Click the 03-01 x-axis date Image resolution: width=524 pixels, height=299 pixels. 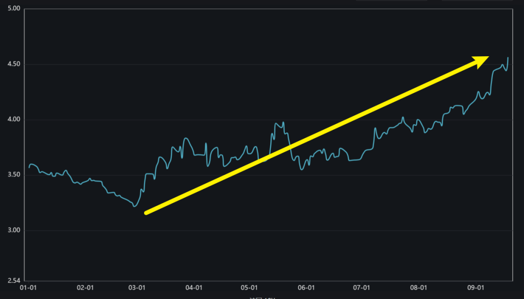(x=137, y=288)
